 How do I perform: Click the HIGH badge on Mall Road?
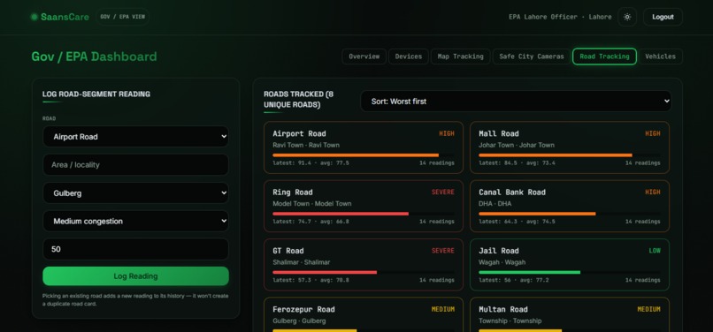(x=653, y=133)
